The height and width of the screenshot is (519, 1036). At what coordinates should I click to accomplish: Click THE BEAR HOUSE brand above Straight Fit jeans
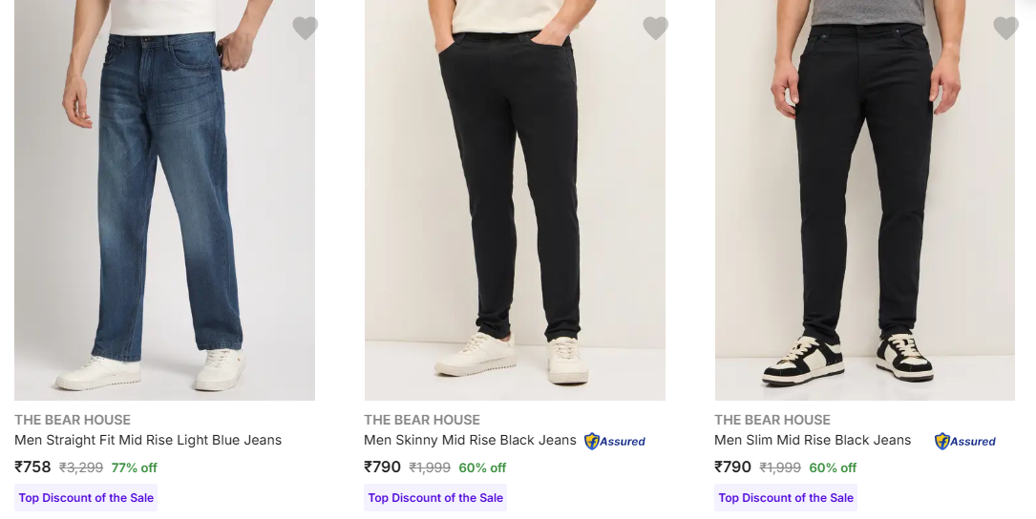tap(73, 420)
